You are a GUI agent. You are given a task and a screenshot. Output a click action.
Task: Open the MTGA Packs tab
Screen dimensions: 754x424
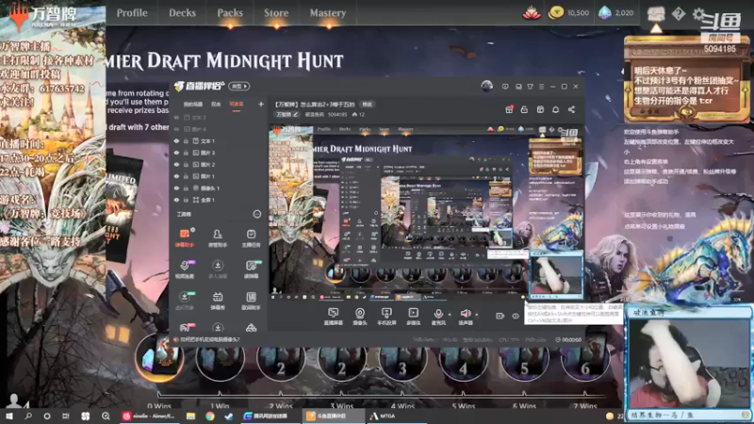(230, 13)
